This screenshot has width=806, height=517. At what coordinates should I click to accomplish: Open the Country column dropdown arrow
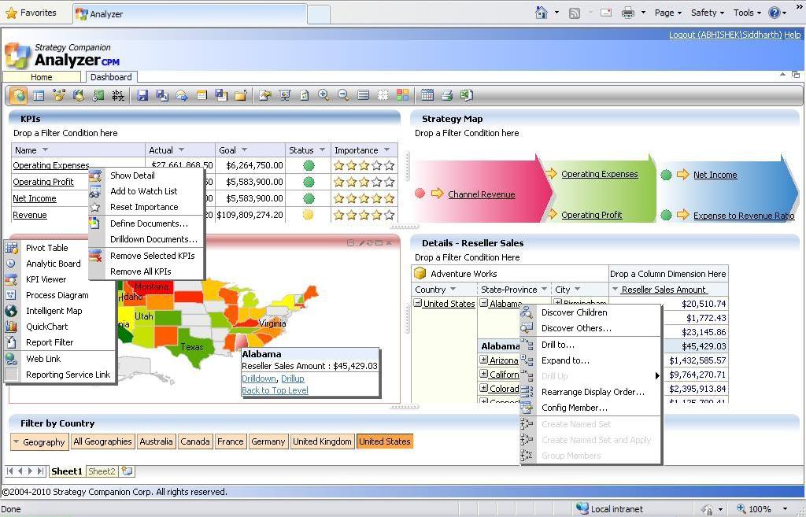pos(453,289)
